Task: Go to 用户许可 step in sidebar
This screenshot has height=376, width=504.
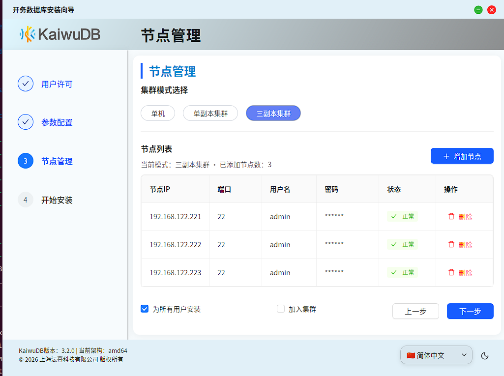Action: (57, 84)
